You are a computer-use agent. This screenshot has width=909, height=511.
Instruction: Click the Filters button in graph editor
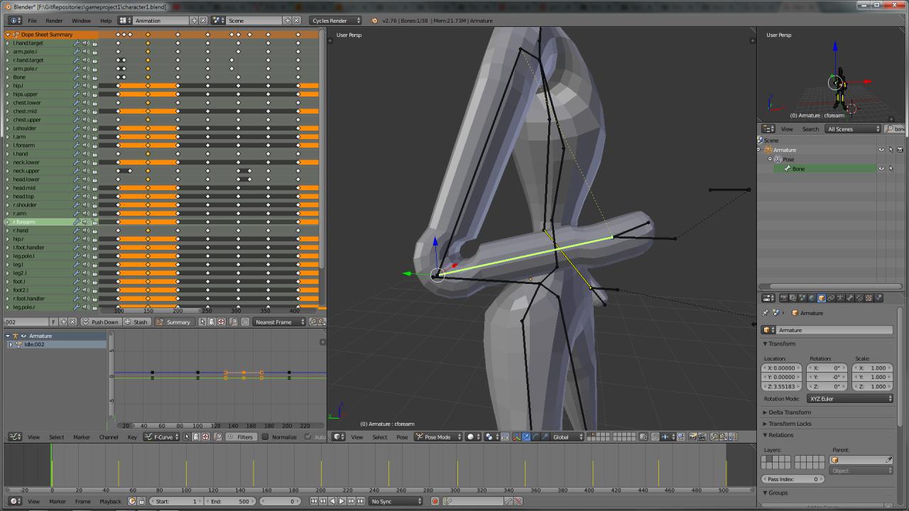[x=241, y=436]
